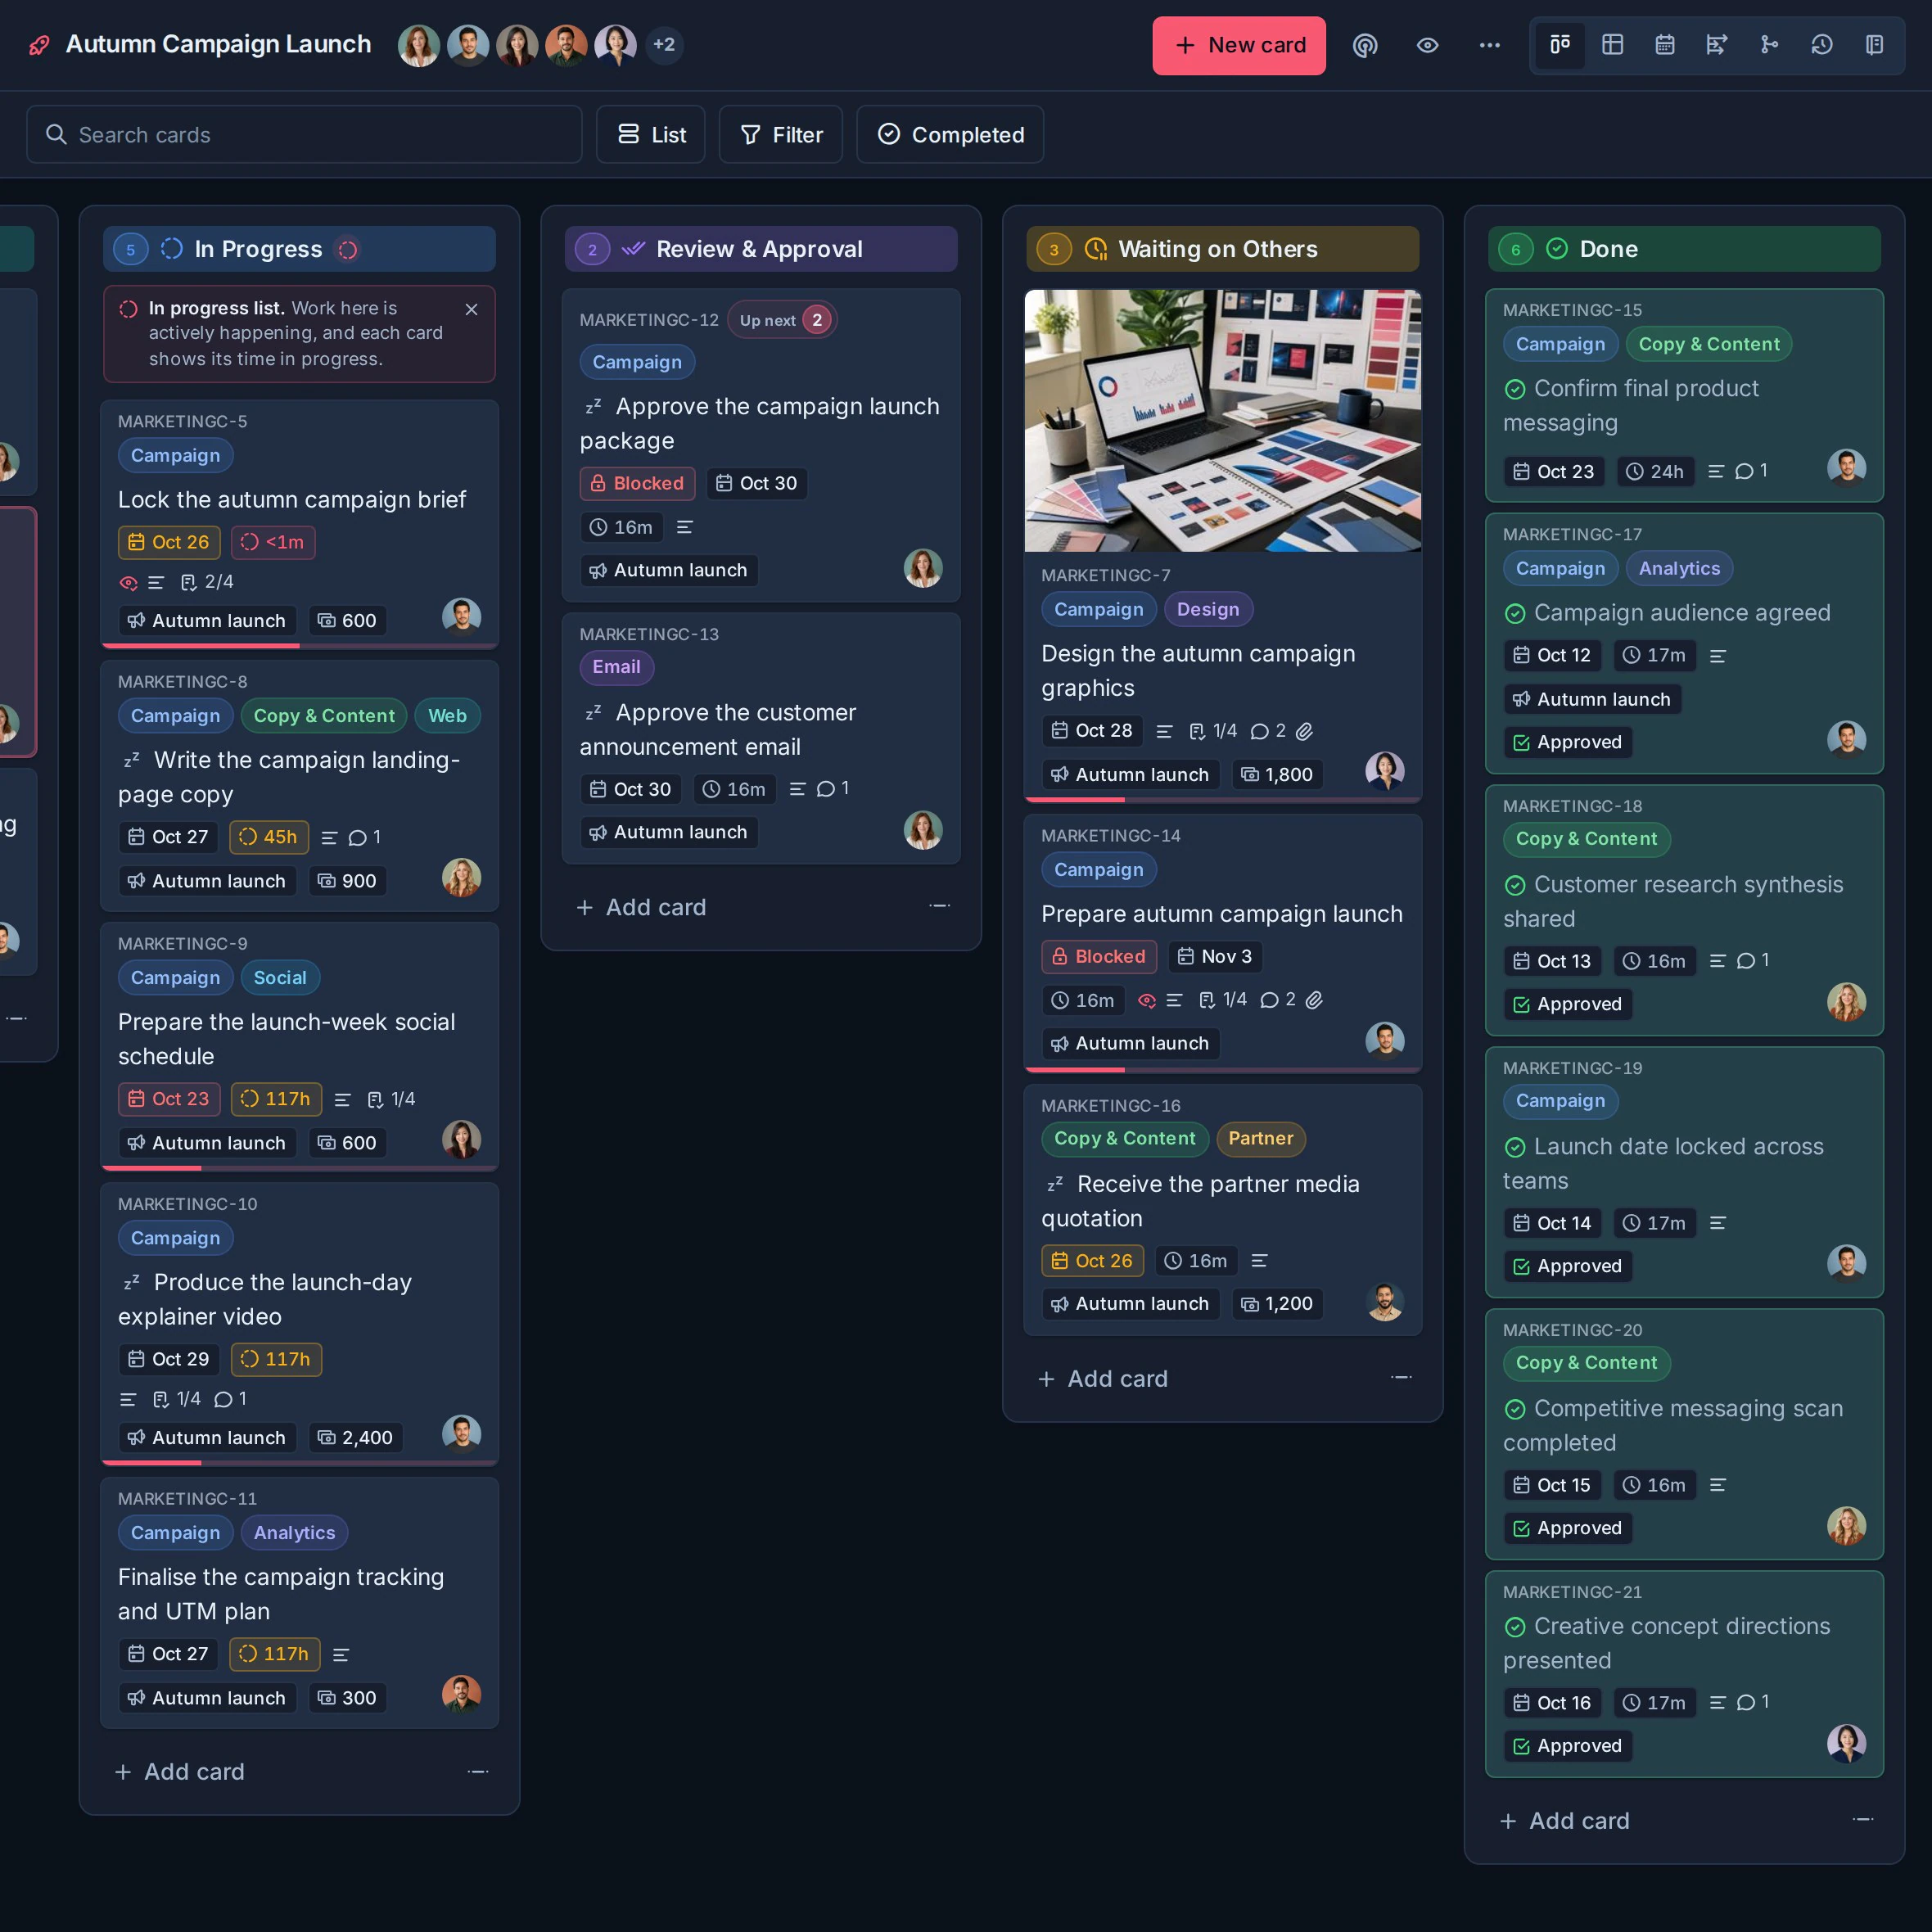1932x1932 pixels.
Task: Click the red watch icon on MARKETINGC-5
Action: coord(128,582)
